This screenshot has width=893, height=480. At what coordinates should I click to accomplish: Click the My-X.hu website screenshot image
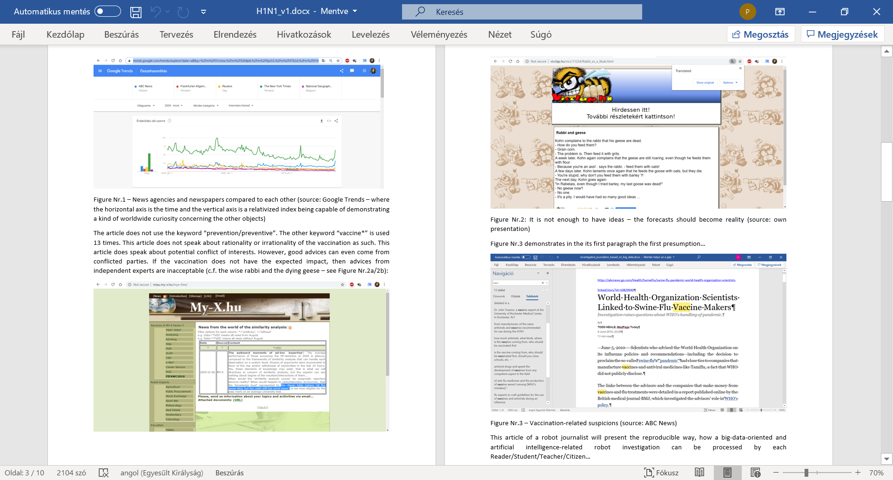pos(242,356)
